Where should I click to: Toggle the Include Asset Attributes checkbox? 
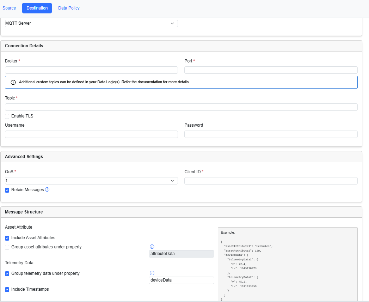[x=7, y=238]
